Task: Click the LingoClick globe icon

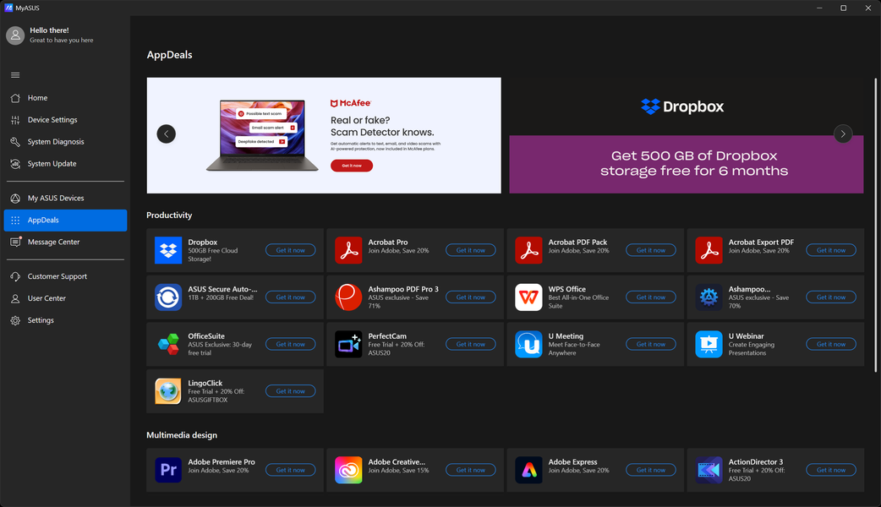Action: [x=168, y=391]
